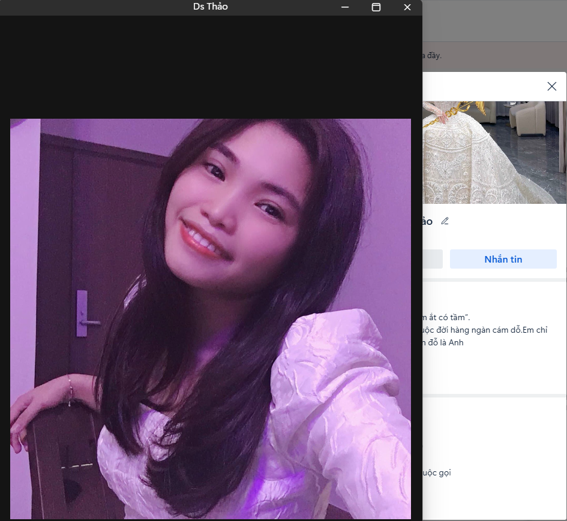Click the Ds Thảo window title text
567x521 pixels.
coord(210,7)
